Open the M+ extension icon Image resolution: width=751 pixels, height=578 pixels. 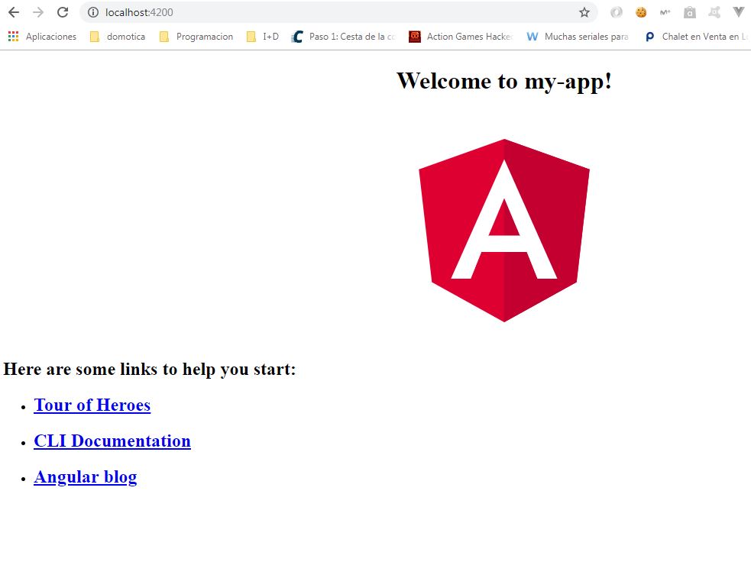[665, 12]
